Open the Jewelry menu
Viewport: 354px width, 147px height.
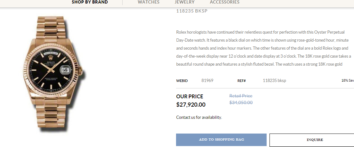coord(184,2)
